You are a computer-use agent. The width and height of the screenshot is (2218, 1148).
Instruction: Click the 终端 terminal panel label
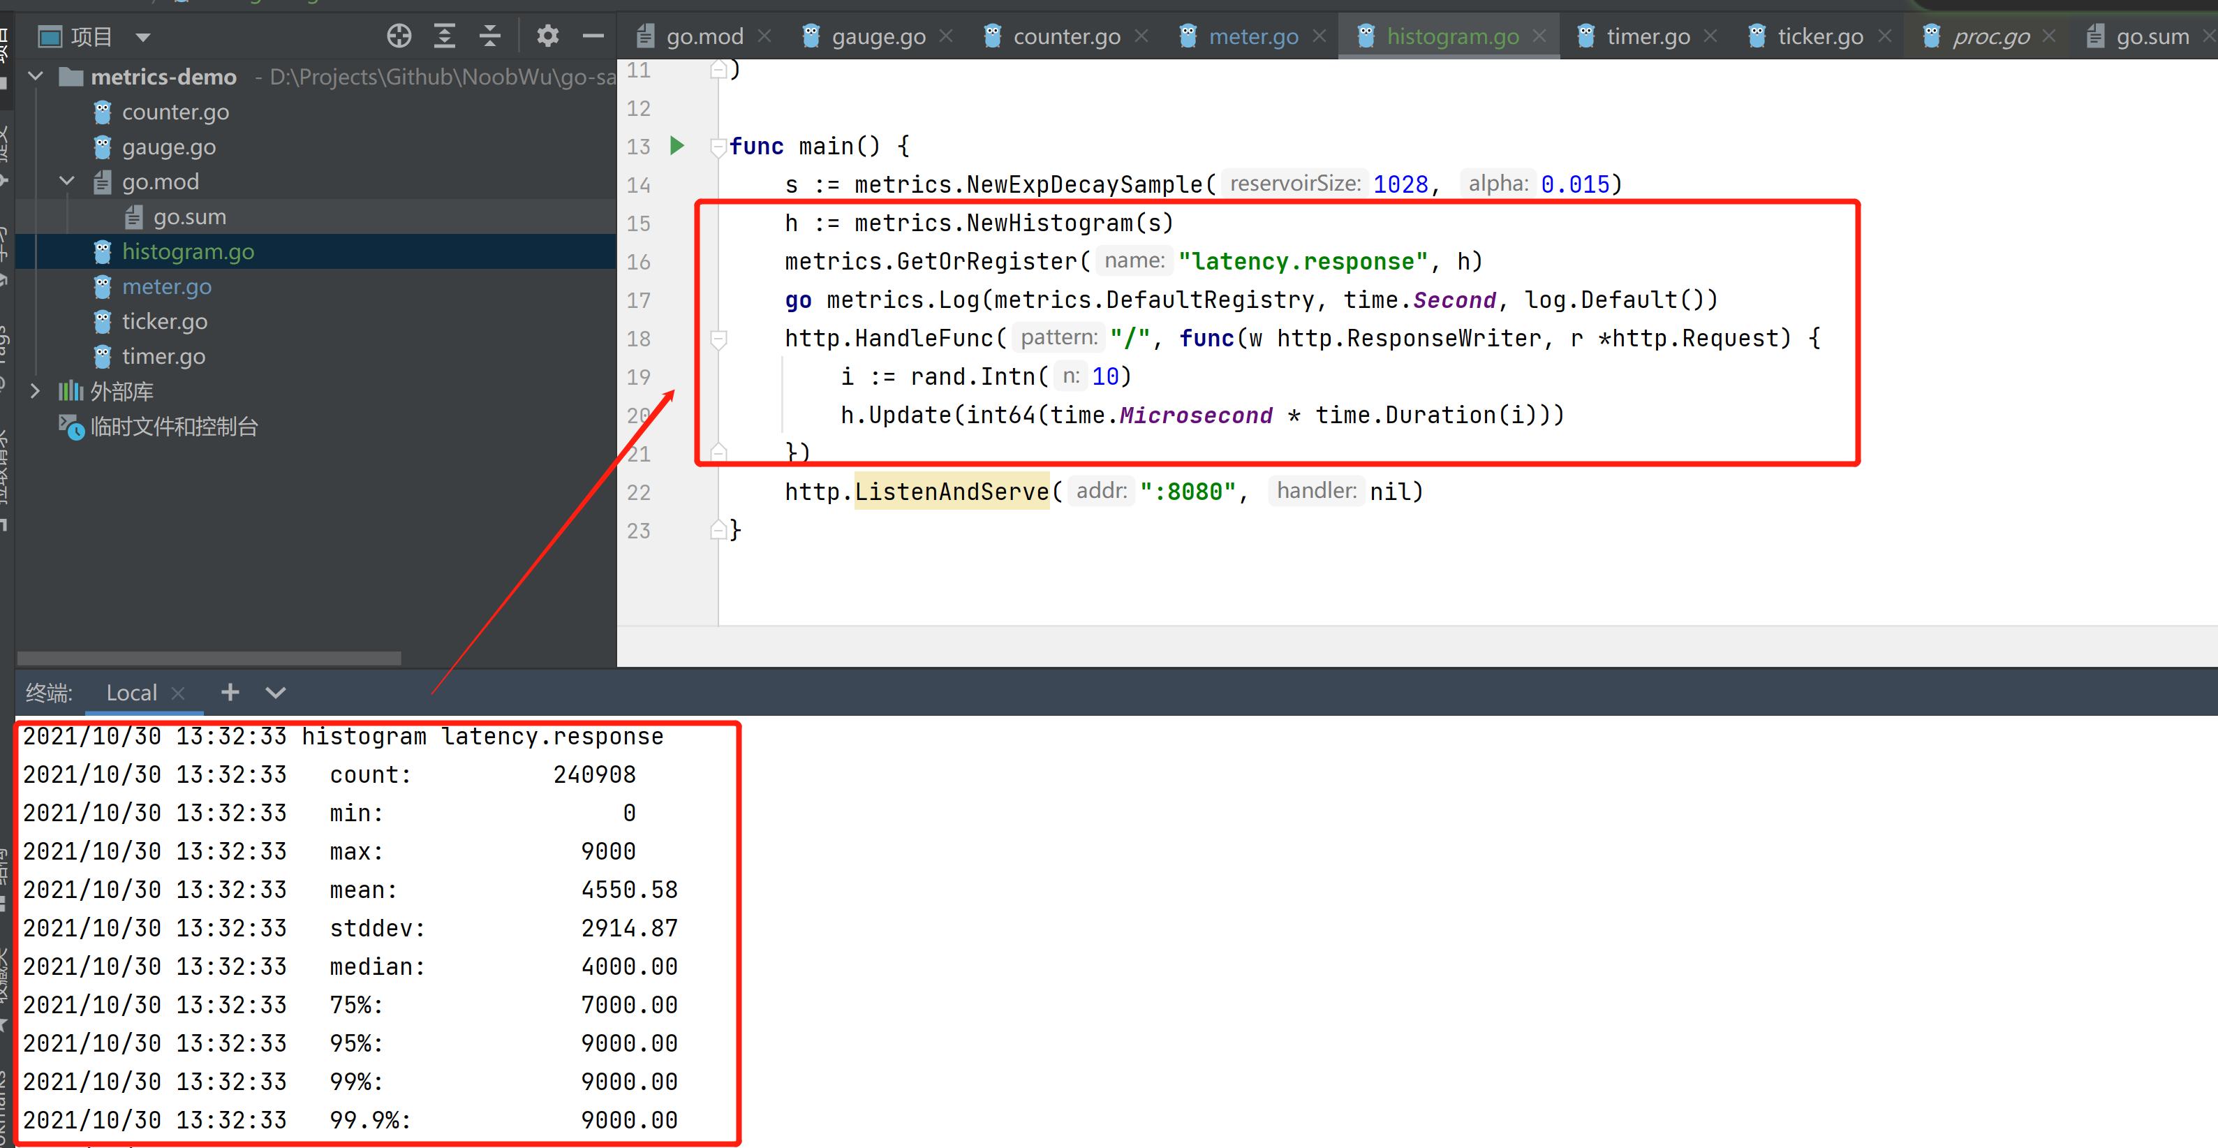(x=49, y=693)
